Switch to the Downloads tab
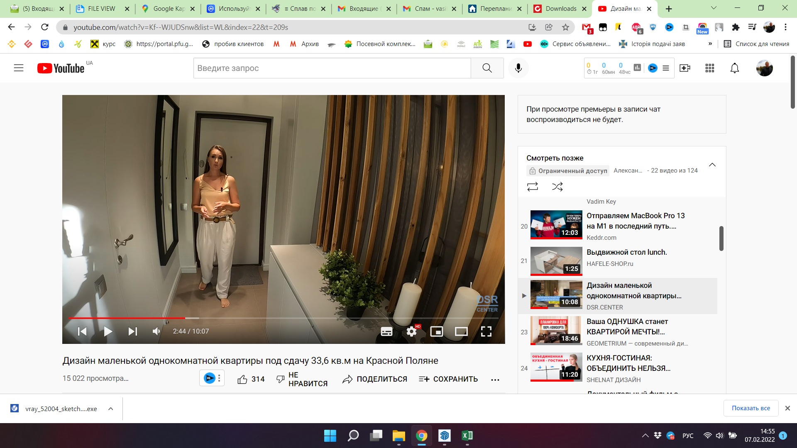Viewport: 797px width, 448px height. (x=560, y=9)
